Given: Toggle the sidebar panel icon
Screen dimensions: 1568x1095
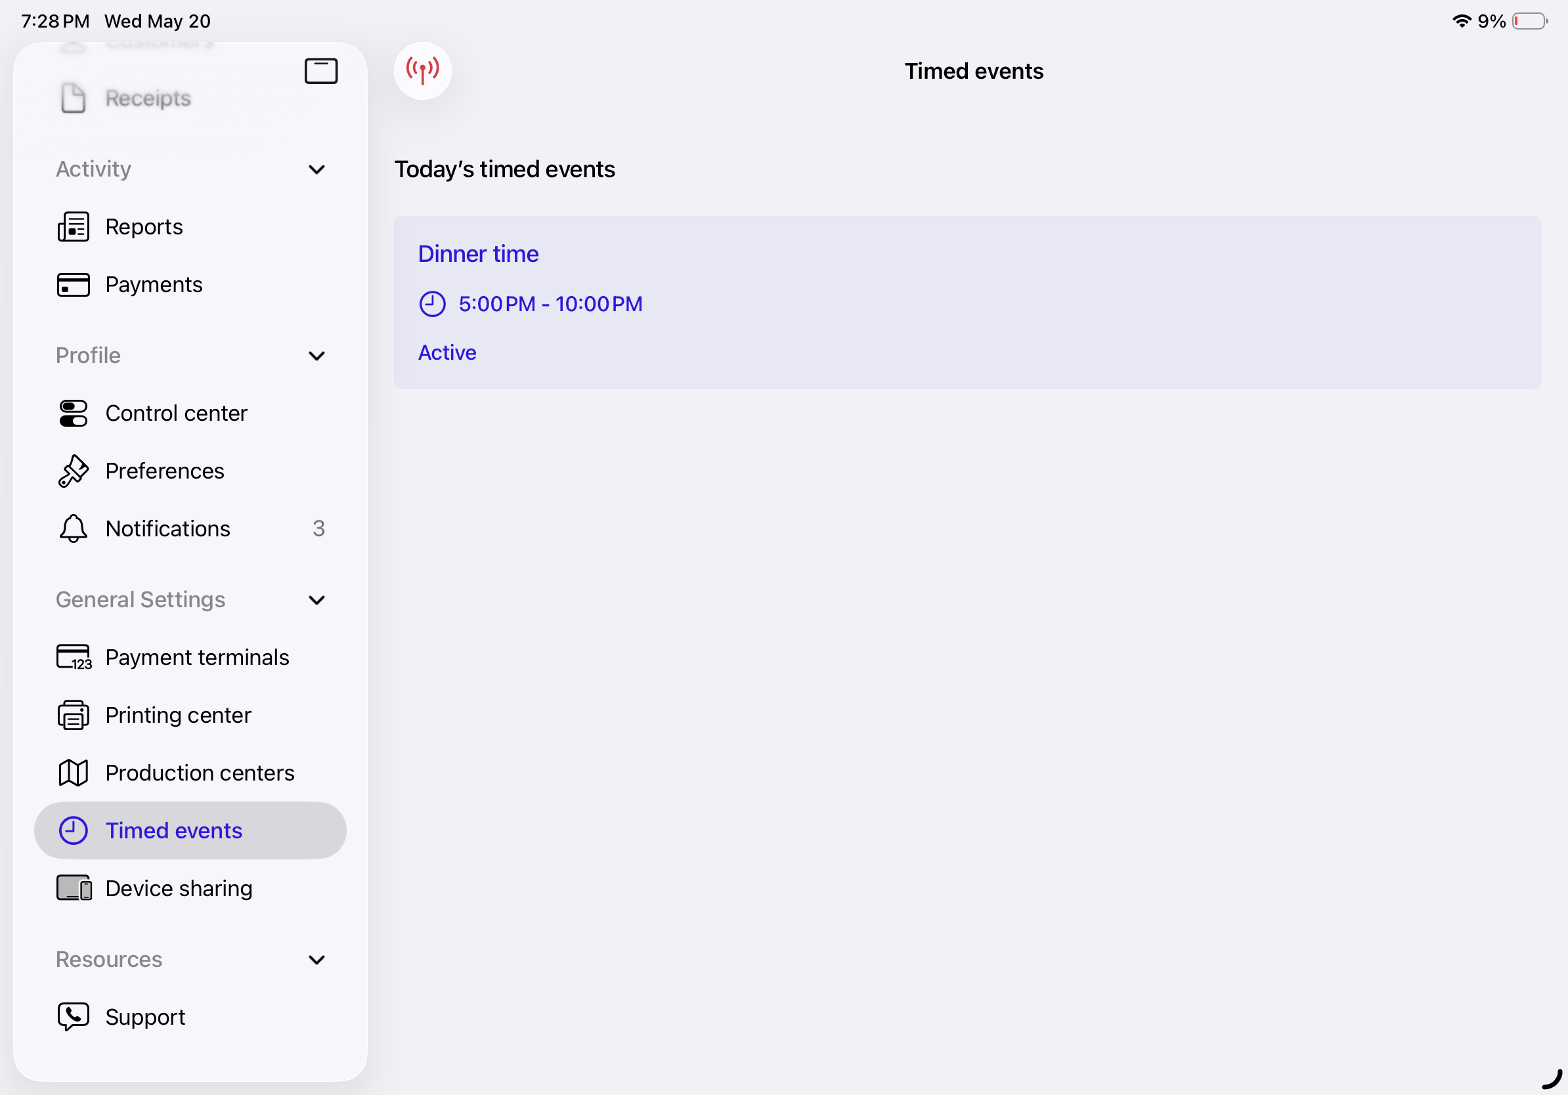Looking at the screenshot, I should tap(321, 71).
